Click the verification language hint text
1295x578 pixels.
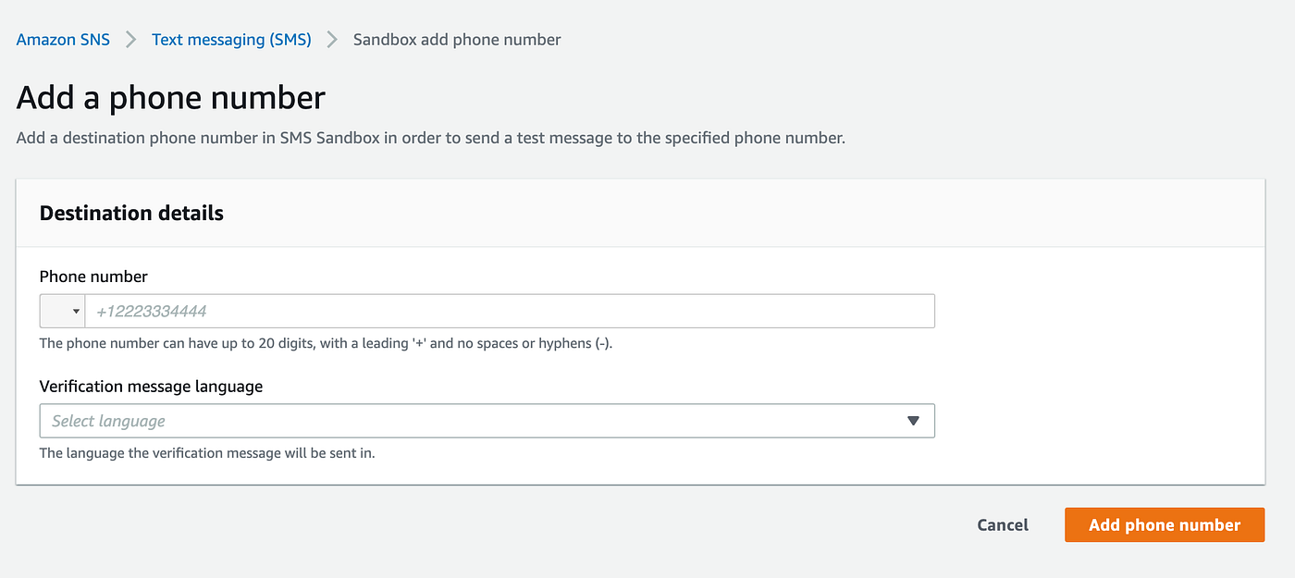206,454
